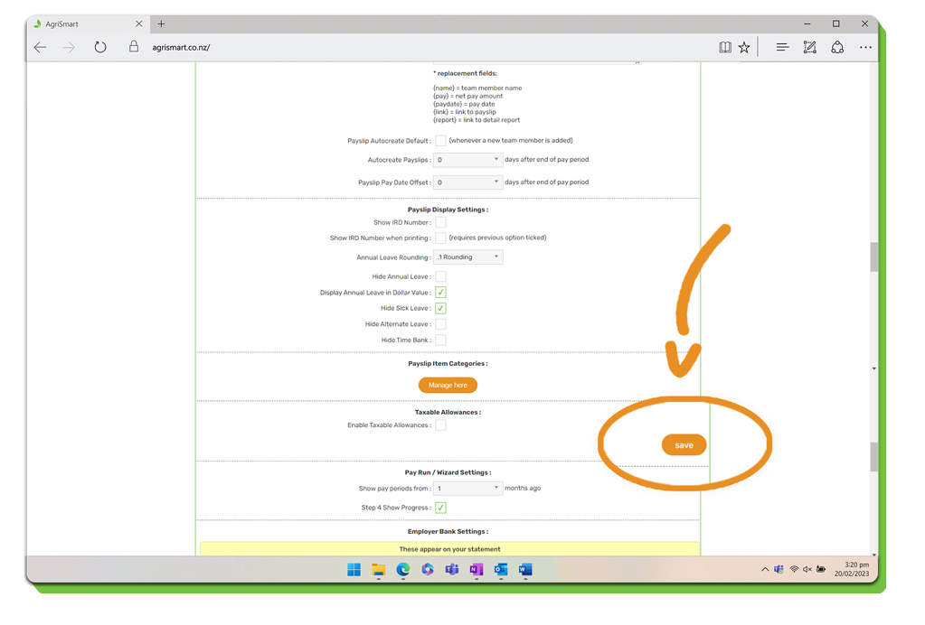Screen dimensions: 925x625
Task: Launch OneNote from the taskbar
Action: click(477, 570)
